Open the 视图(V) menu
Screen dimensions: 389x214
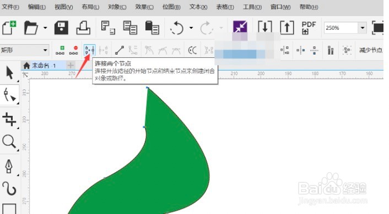click(x=64, y=7)
